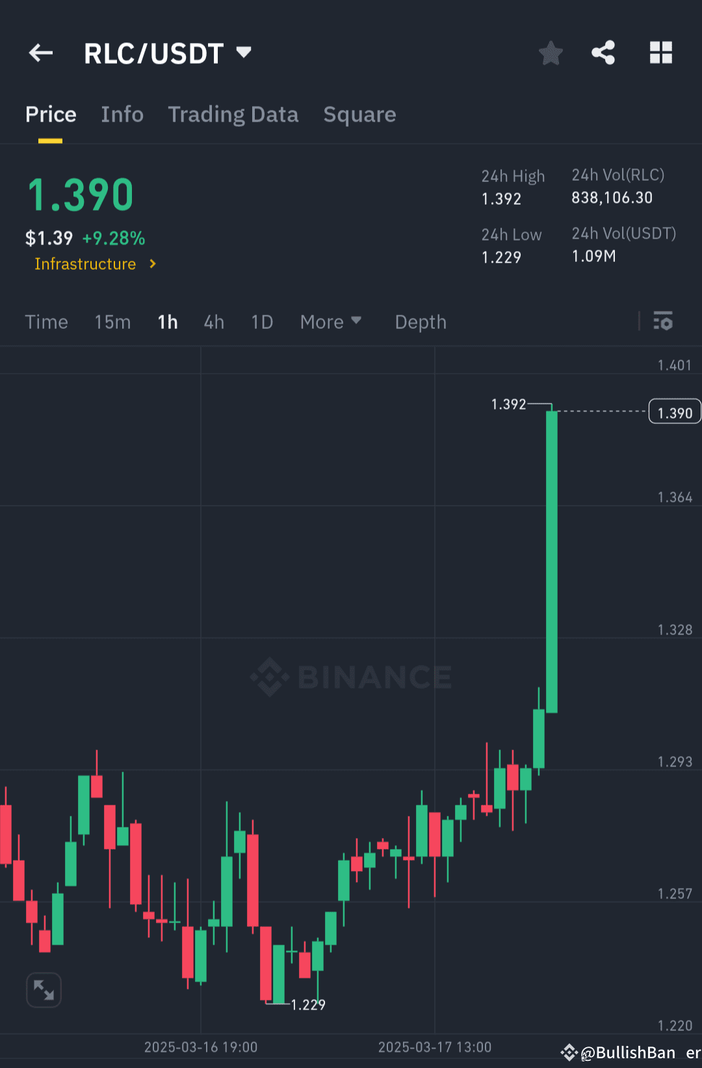This screenshot has width=702, height=1068.
Task: Click the fullscreen chart expand icon
Action: pos(43,989)
